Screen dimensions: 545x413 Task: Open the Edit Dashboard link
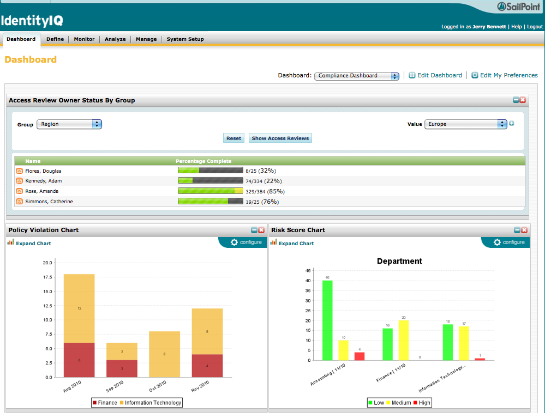pos(440,75)
